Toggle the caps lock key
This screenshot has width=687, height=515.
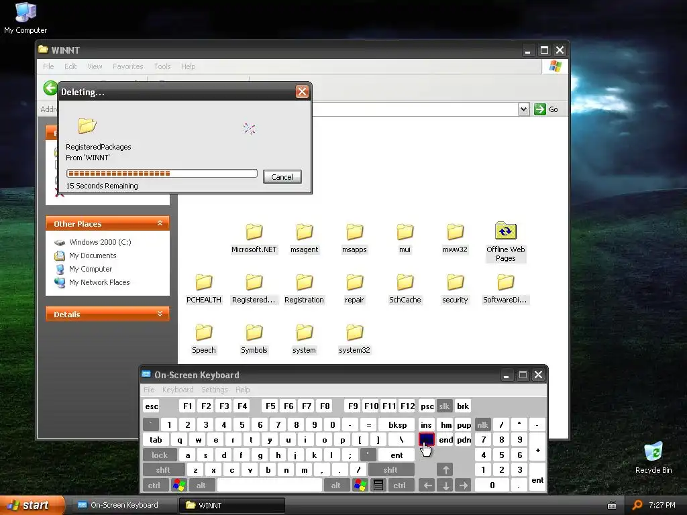[x=160, y=455]
